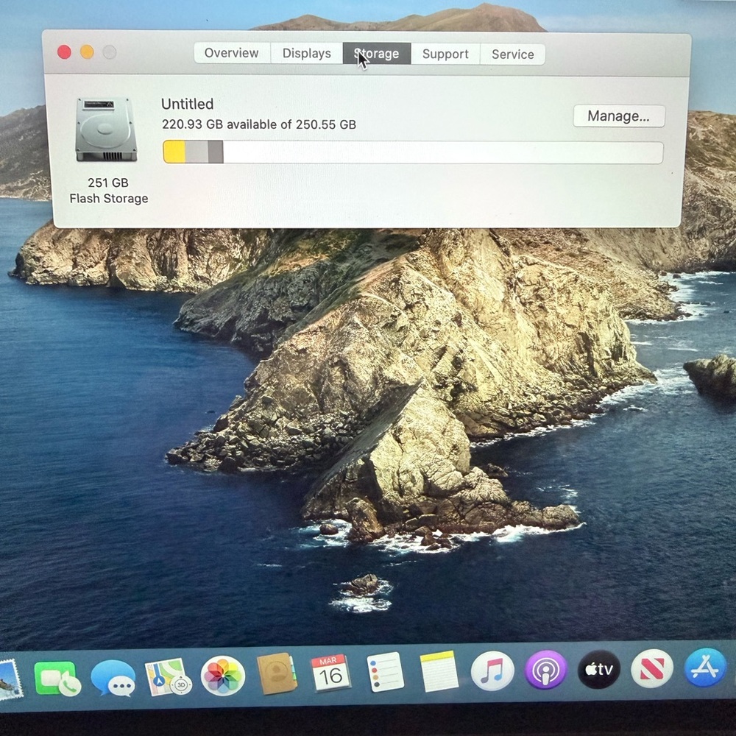Viewport: 736px width, 736px height.
Task: Open the Notes app in dock
Action: point(439,671)
